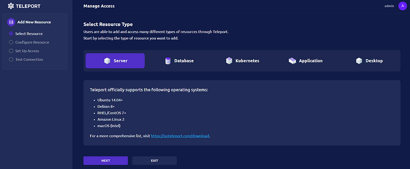Switch to the Database resource tab
The image size is (410, 169).
pos(180,61)
